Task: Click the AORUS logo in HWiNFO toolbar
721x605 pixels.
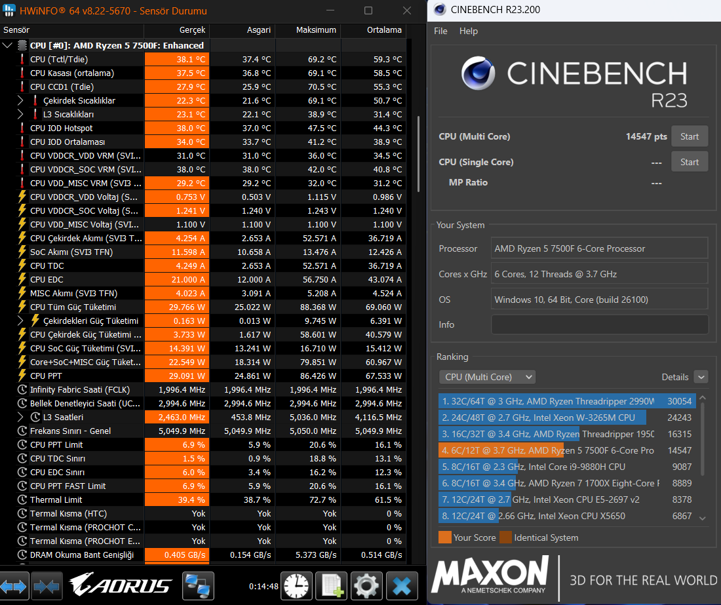Action: (x=121, y=585)
